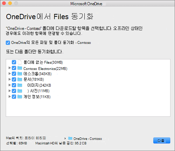Click the Macintosh HD free space text

point(61,143)
